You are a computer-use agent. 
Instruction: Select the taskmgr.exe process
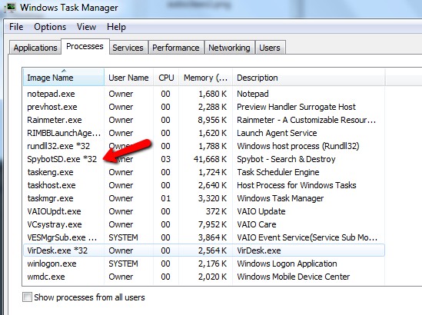tap(204, 198)
